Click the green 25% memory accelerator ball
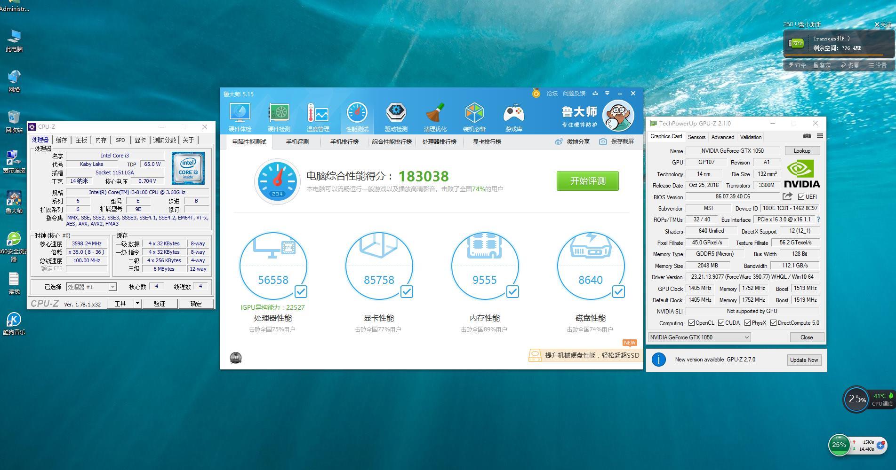 (839, 445)
